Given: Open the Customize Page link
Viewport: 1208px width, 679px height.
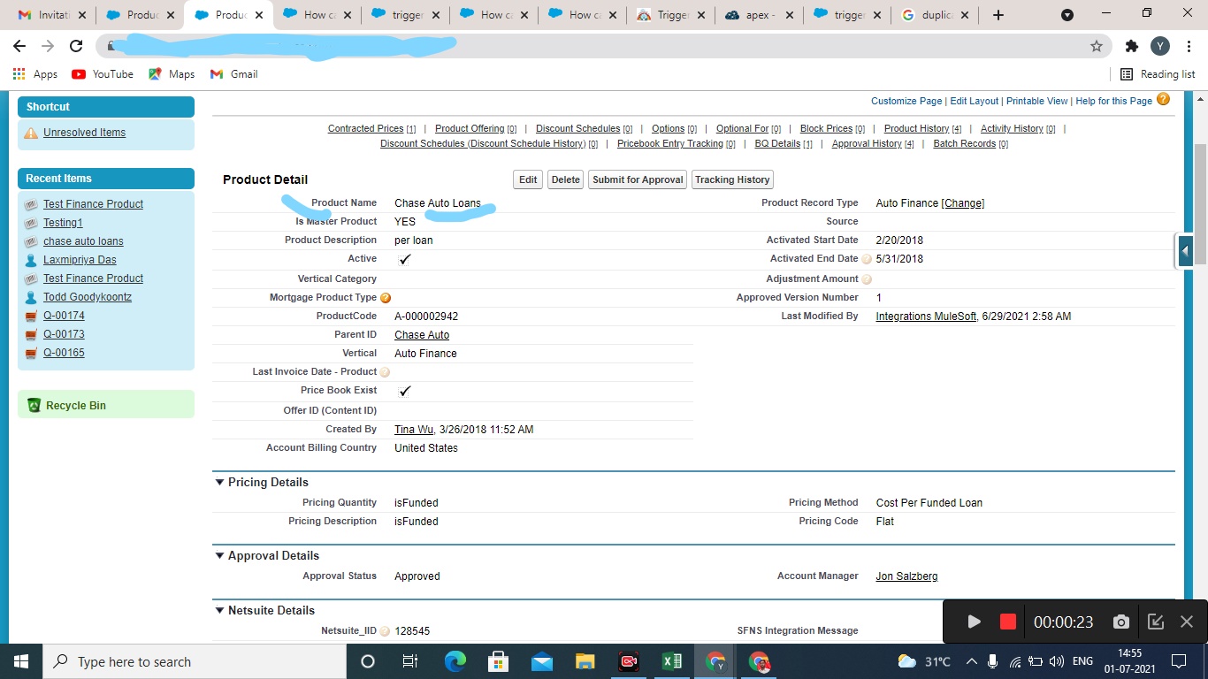Looking at the screenshot, I should 906,102.
